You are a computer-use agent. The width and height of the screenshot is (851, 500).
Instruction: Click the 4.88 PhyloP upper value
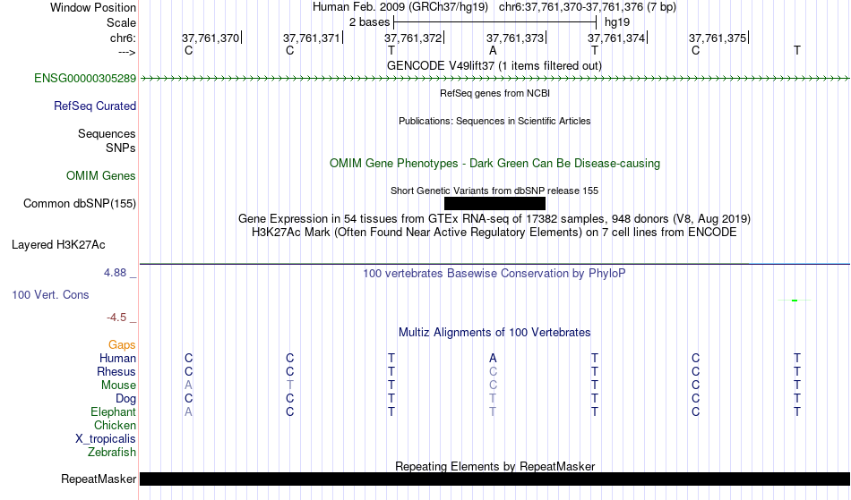click(x=115, y=273)
